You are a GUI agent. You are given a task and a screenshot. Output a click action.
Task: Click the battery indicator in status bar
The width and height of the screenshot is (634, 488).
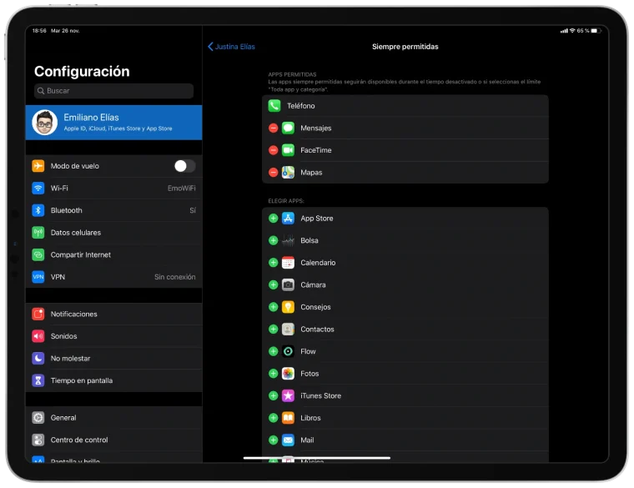click(594, 31)
